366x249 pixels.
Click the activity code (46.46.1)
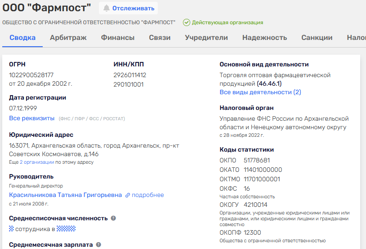click(x=269, y=83)
